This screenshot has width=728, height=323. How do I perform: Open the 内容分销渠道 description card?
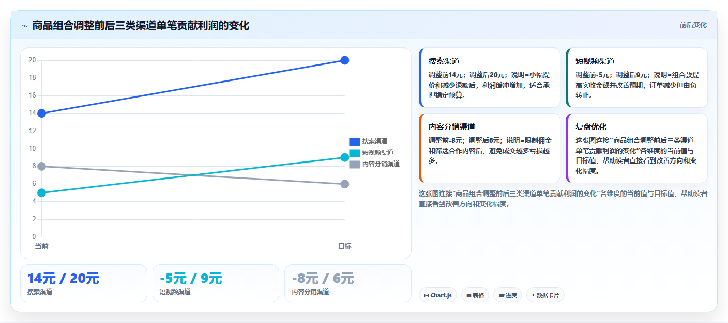489,148
